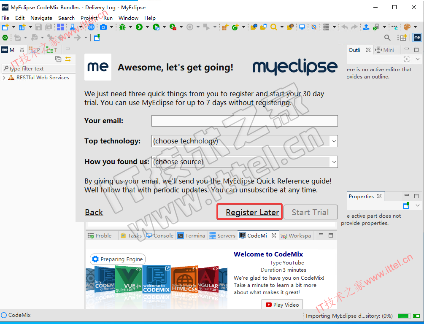Image resolution: width=424 pixels, height=324 pixels.
Task: Switch to the Minimap tab
Action: click(x=385, y=50)
